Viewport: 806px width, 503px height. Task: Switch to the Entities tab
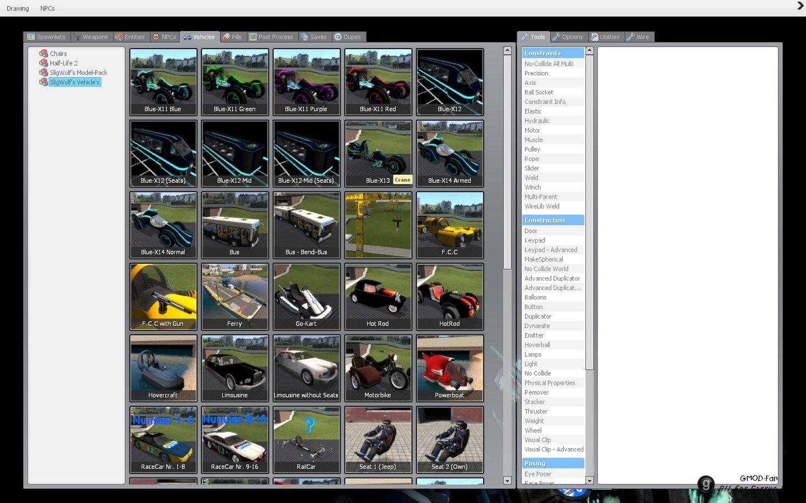pyautogui.click(x=130, y=37)
